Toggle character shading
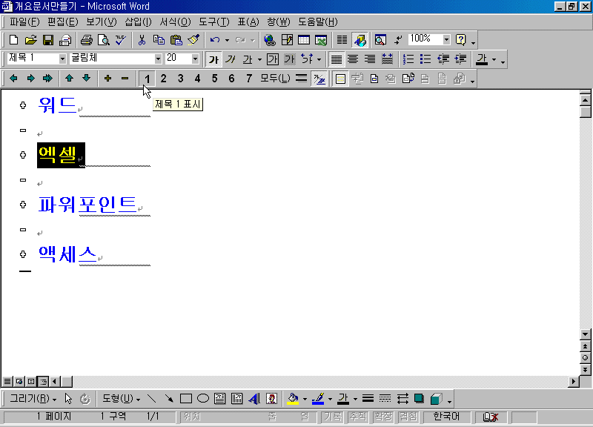Image resolution: width=593 pixels, height=427 pixels. pyautogui.click(x=289, y=59)
